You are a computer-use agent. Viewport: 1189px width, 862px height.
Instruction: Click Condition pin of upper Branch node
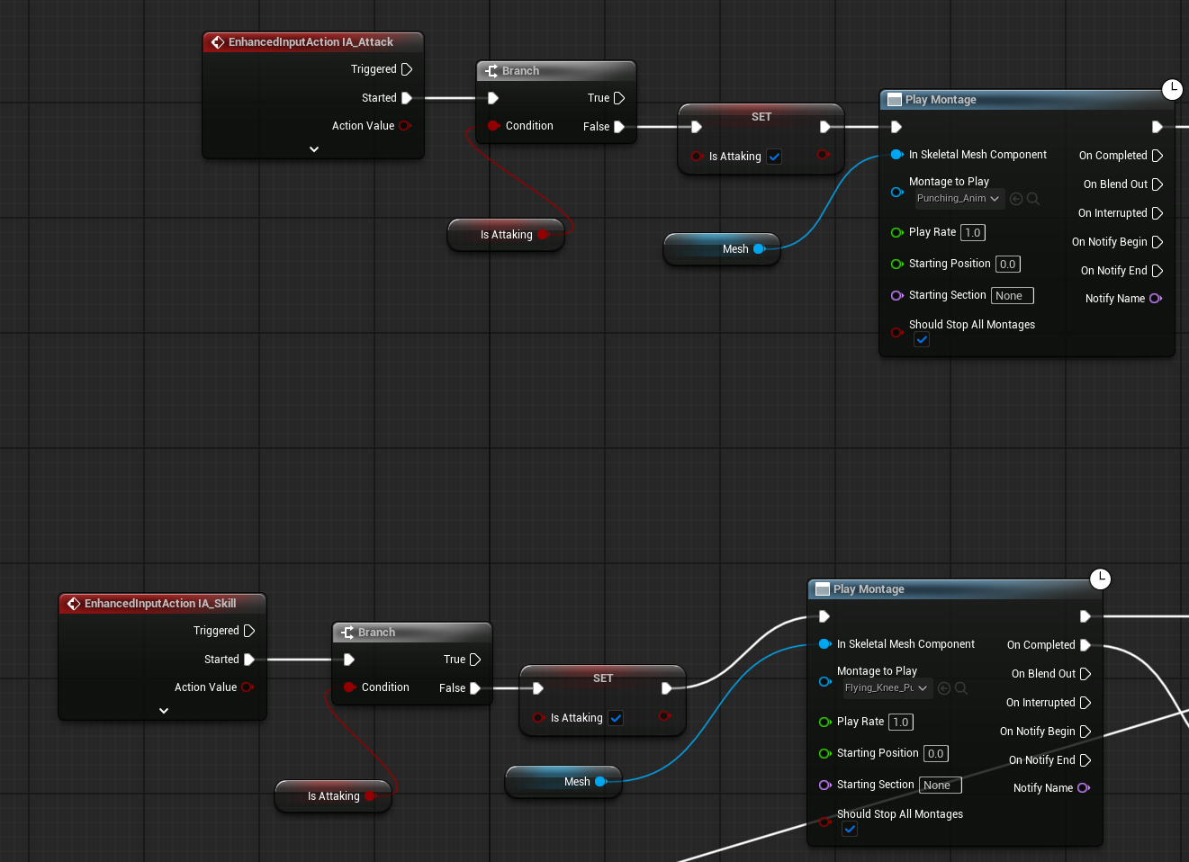coord(493,126)
